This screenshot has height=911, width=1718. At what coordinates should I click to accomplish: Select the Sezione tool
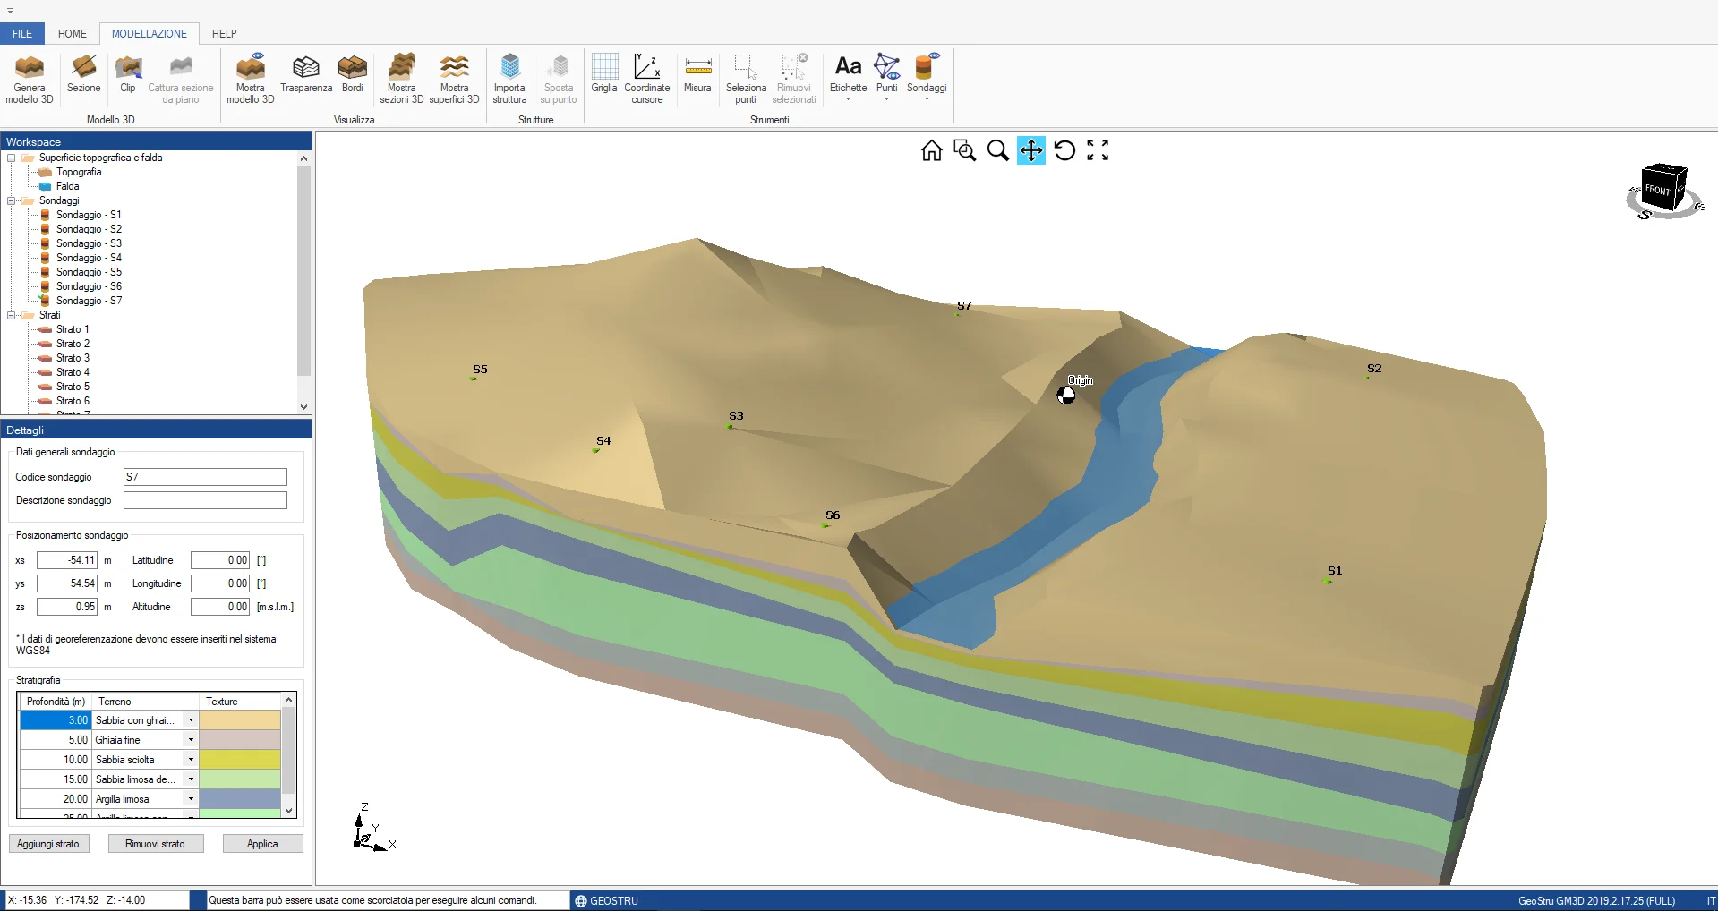pos(83,74)
